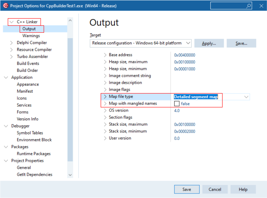Expand the Heap size, maximum row
The height and width of the screenshot is (198, 267).
(105, 62)
